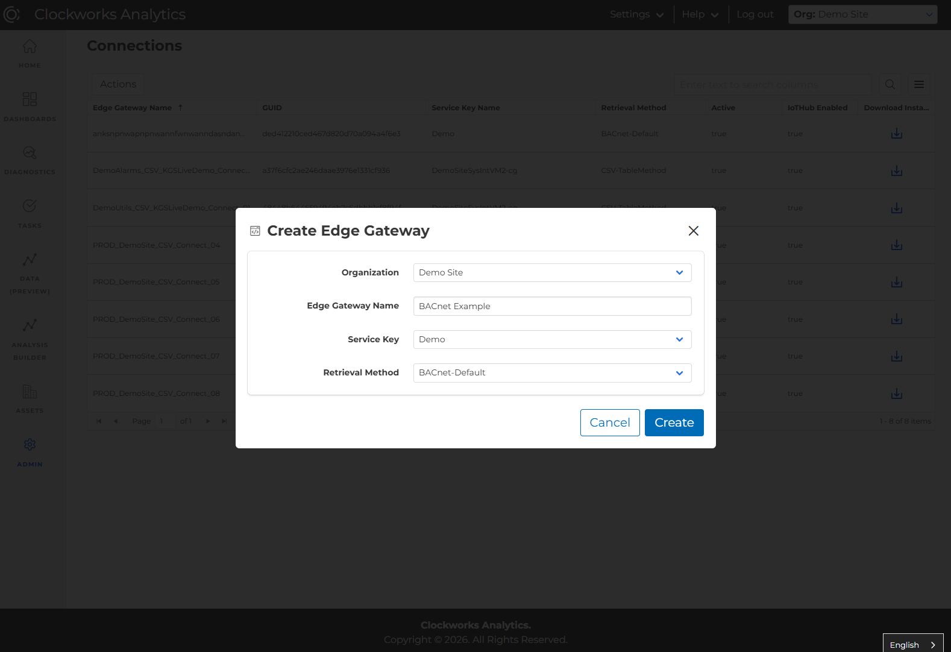Click the Edge Gateway Name input field
951x652 pixels.
point(552,306)
